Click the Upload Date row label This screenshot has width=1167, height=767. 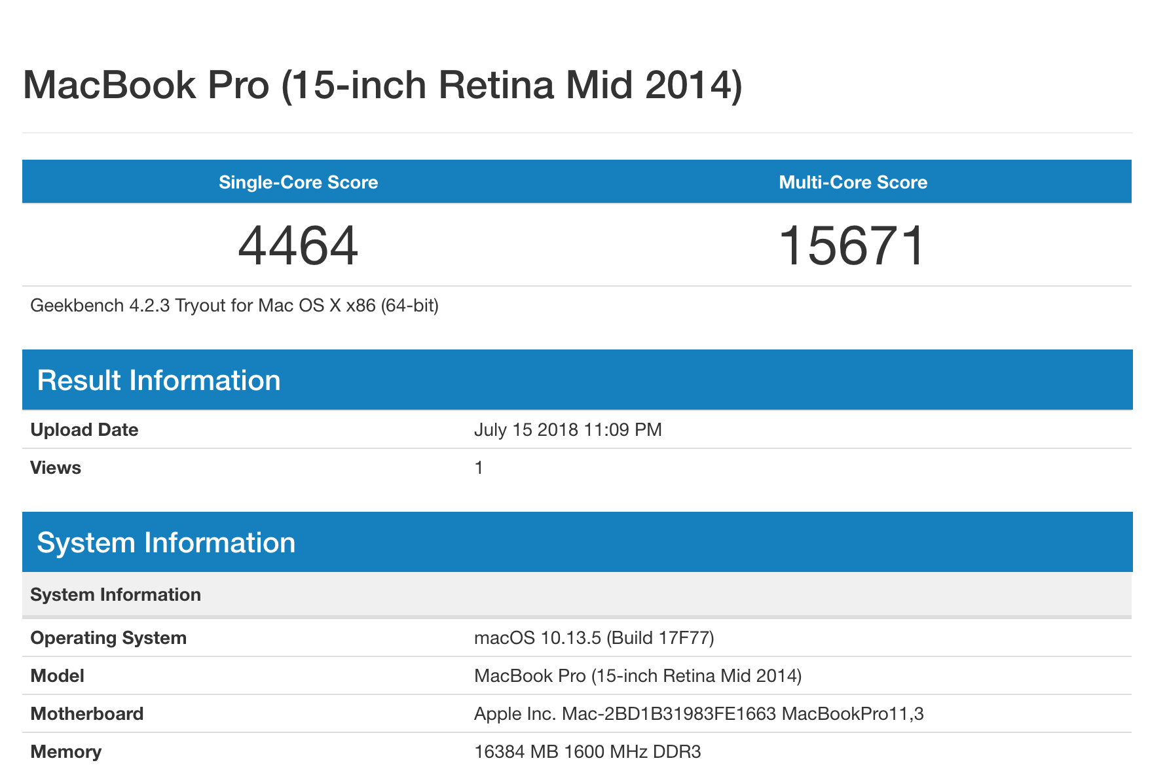coord(84,430)
